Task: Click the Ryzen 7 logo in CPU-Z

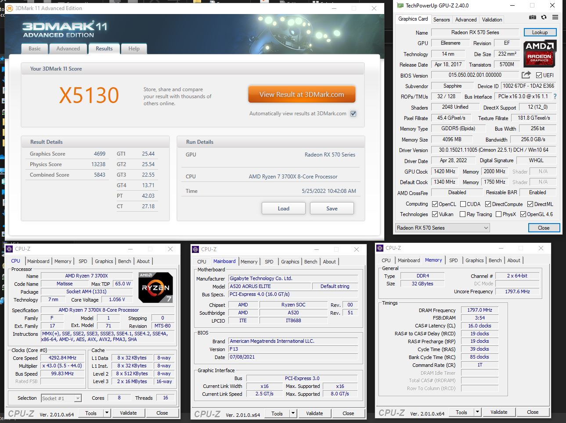Action: (x=155, y=288)
